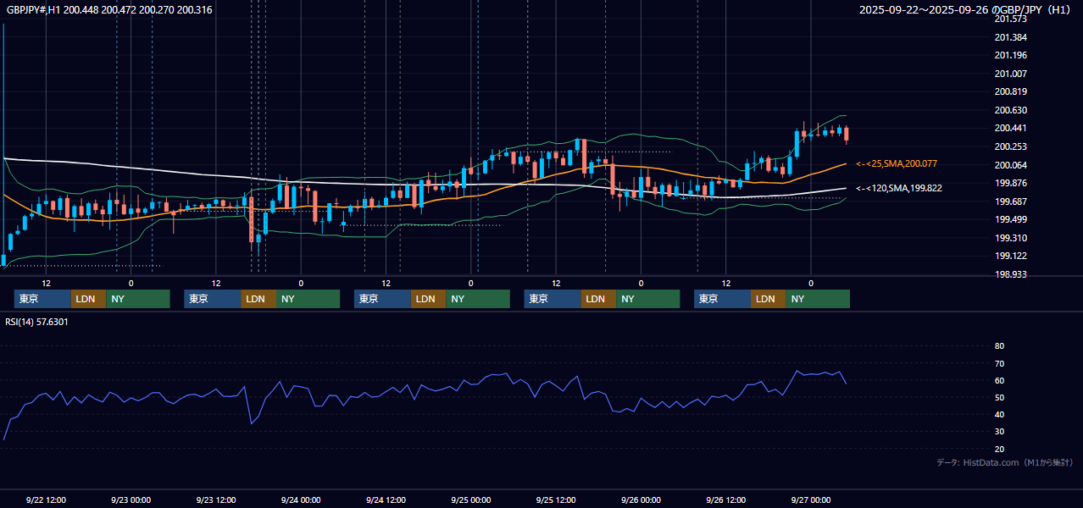Image resolution: width=1083 pixels, height=508 pixels.
Task: Click the 9/27 00:00 time axis label
Action: click(x=811, y=500)
